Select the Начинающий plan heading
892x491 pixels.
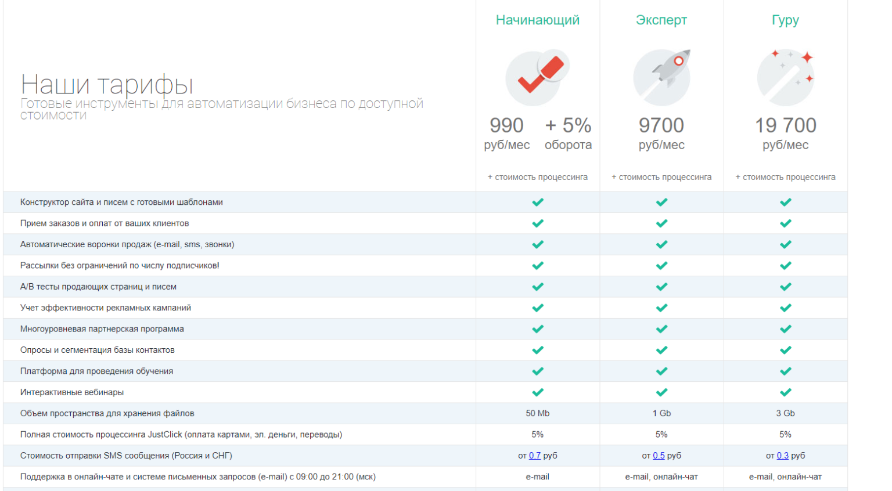coord(538,20)
